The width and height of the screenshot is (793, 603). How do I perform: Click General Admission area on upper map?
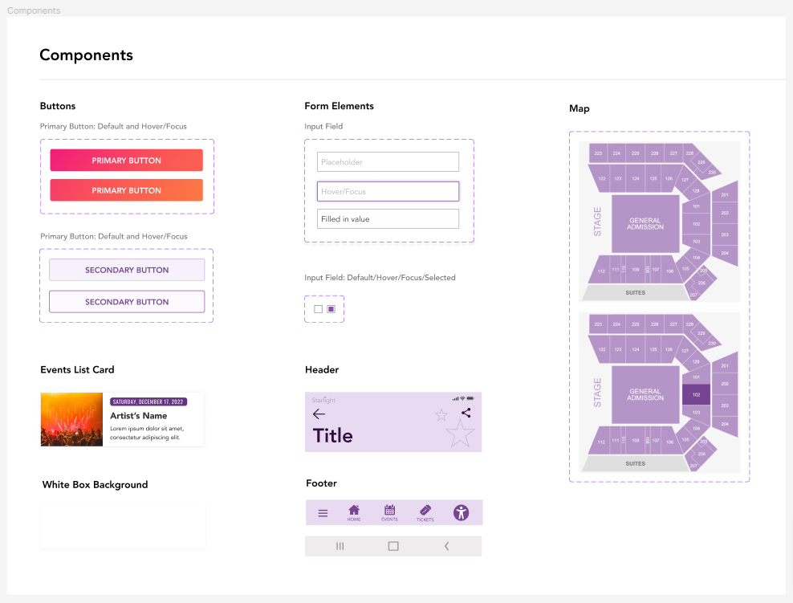[645, 224]
